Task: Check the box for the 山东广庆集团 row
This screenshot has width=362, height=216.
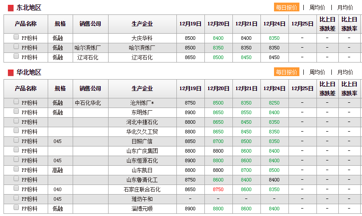Action: click(16, 150)
